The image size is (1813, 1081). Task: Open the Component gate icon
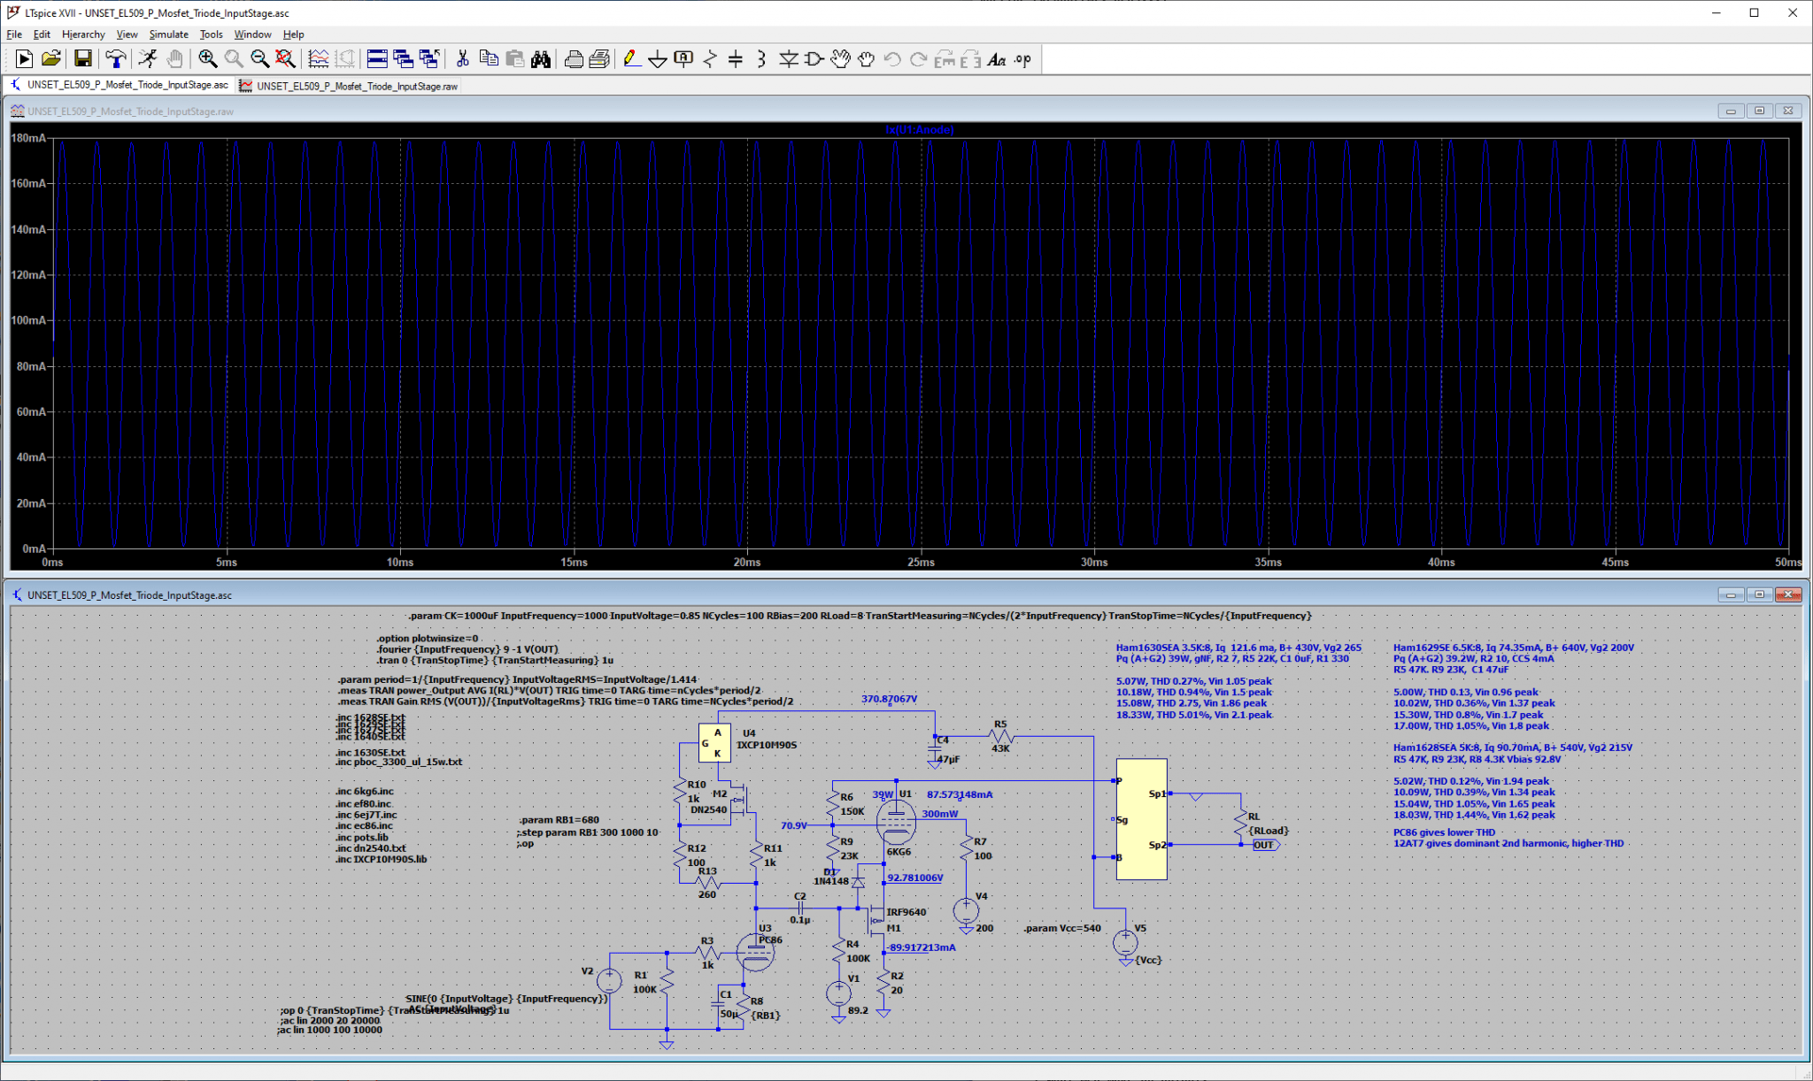click(814, 59)
